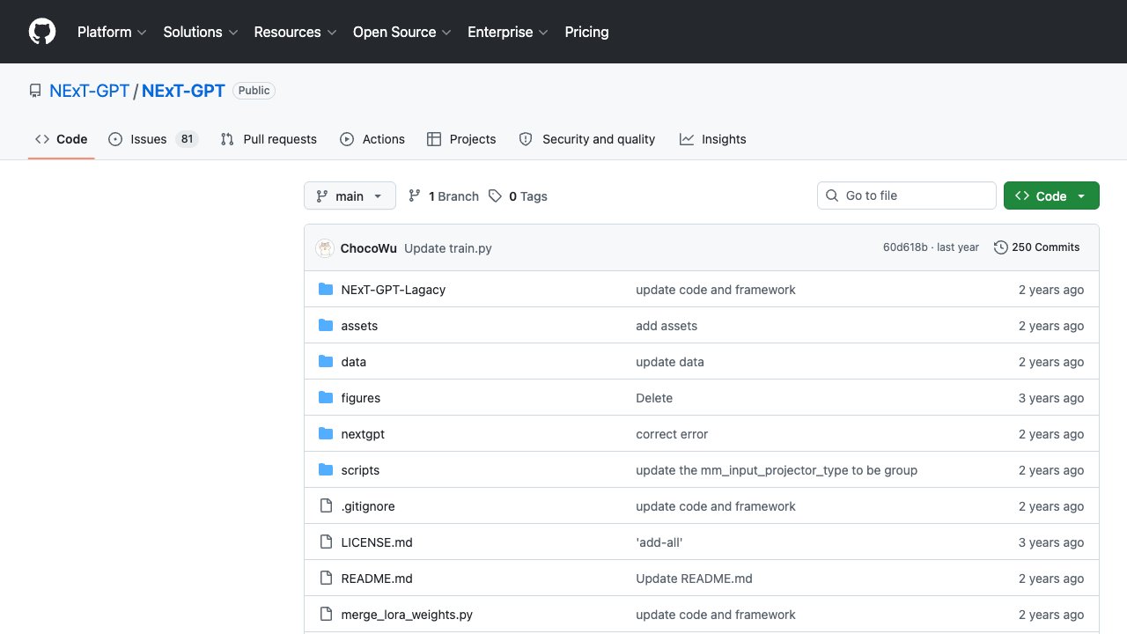The height and width of the screenshot is (634, 1127).
Task: Open the scripts folder
Action: click(x=360, y=470)
